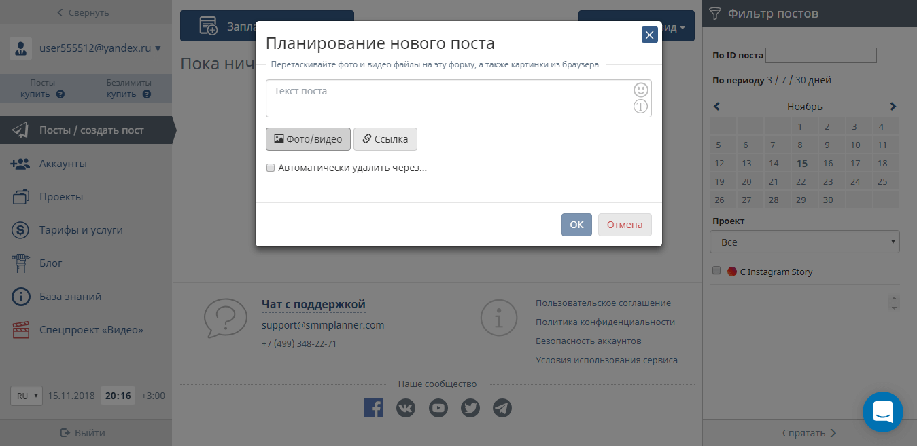
Task: Open the support chat bubble widget
Action: 882,412
